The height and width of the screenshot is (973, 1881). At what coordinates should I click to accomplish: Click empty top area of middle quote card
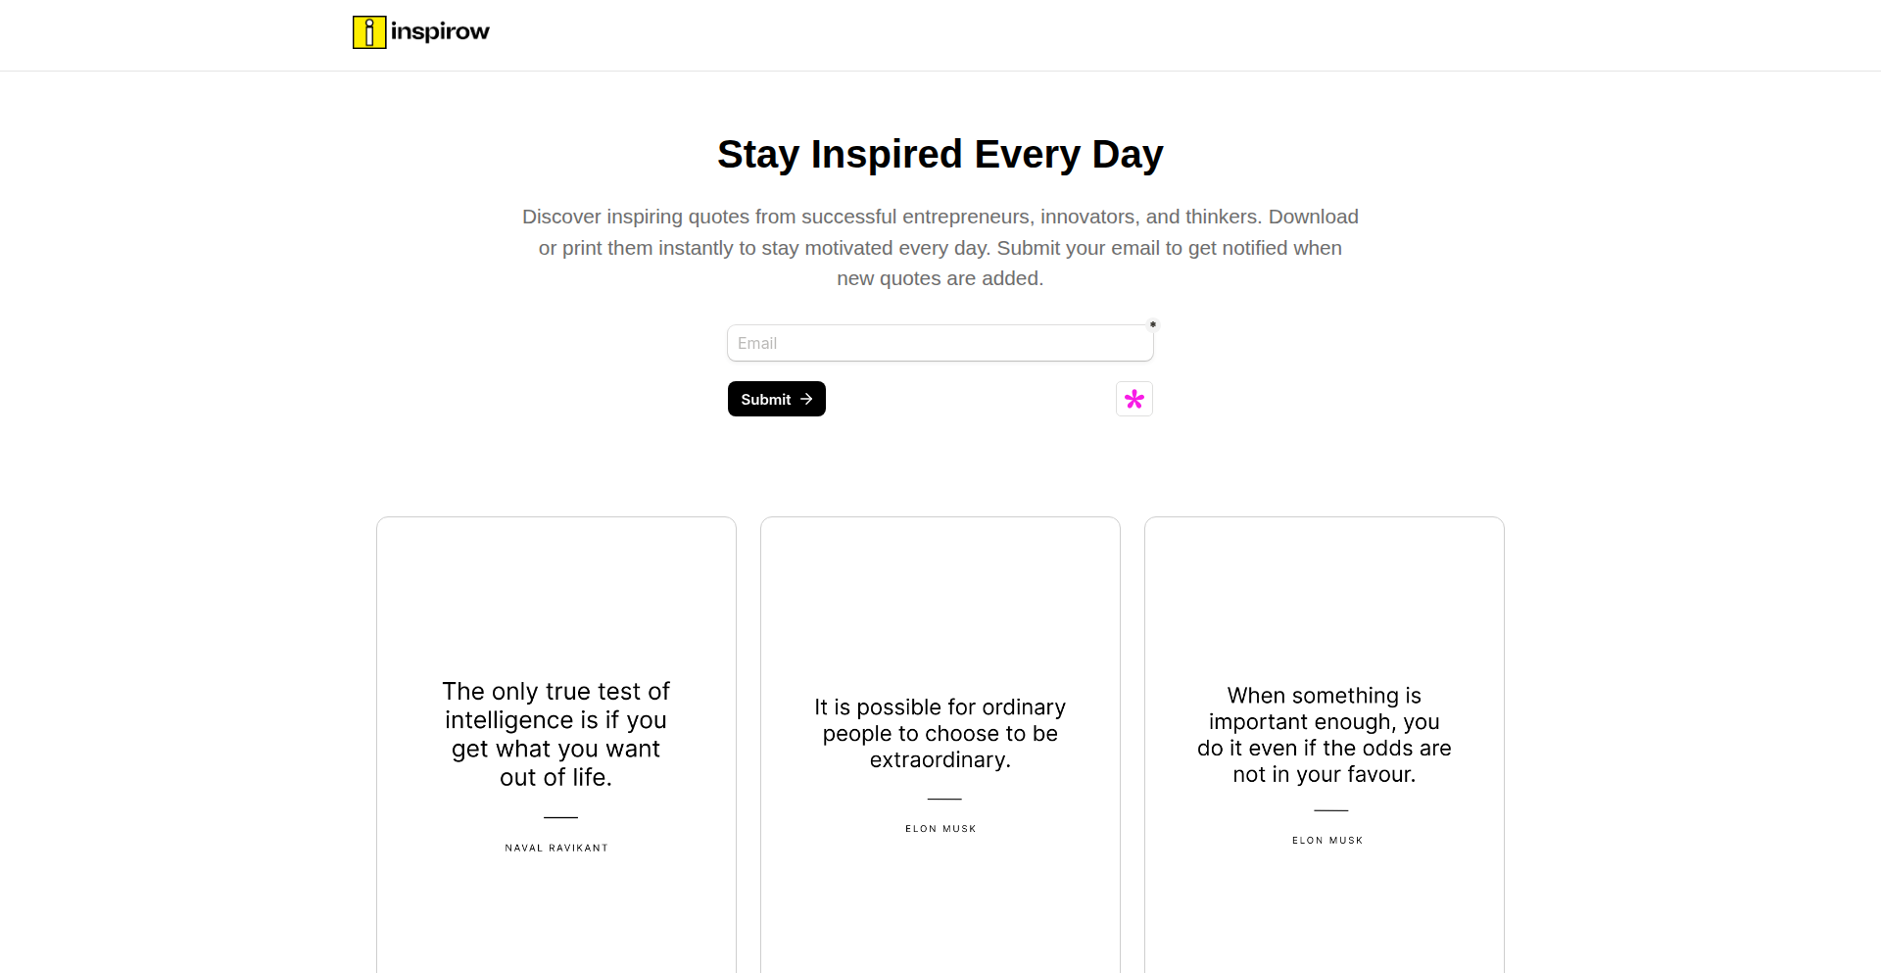click(940, 588)
